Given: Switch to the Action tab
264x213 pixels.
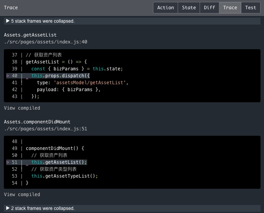Looking at the screenshot, I should coord(165,8).
